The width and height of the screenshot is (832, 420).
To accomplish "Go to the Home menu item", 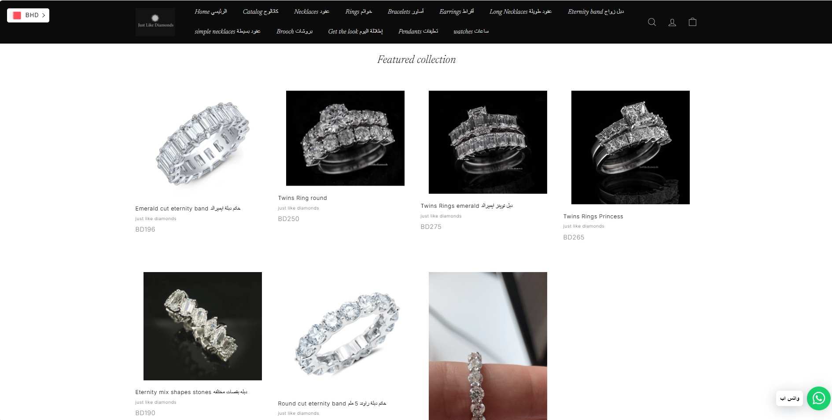I will click(x=211, y=11).
